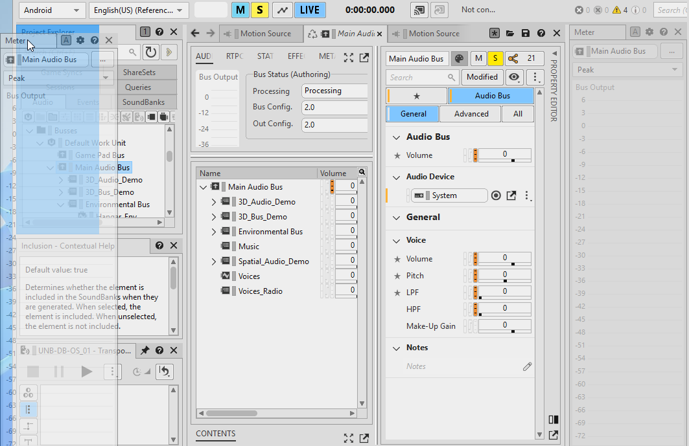Click the Modified filter button
Screen dimensions: 689x446
pyautogui.click(x=482, y=77)
